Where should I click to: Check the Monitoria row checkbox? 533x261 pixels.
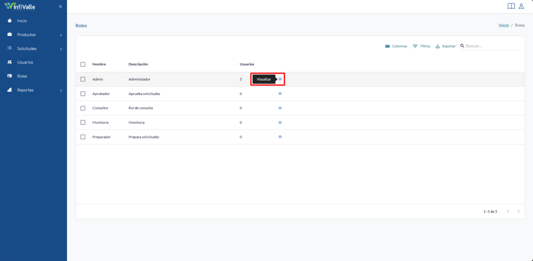click(x=83, y=123)
